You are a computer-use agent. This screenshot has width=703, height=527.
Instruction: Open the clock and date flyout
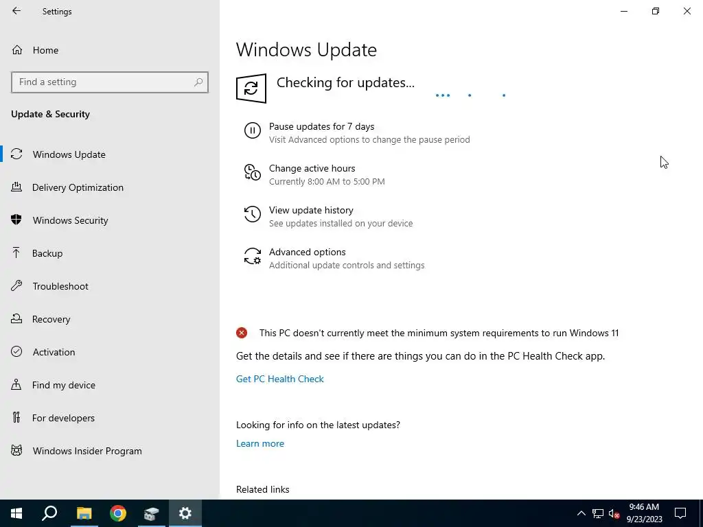click(644, 513)
